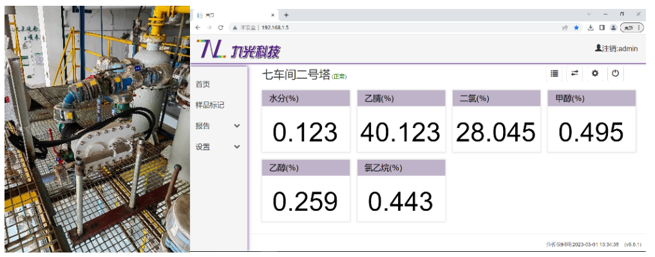655x257 pixels.
Task: Click the browser forward arrow
Action: tap(209, 28)
